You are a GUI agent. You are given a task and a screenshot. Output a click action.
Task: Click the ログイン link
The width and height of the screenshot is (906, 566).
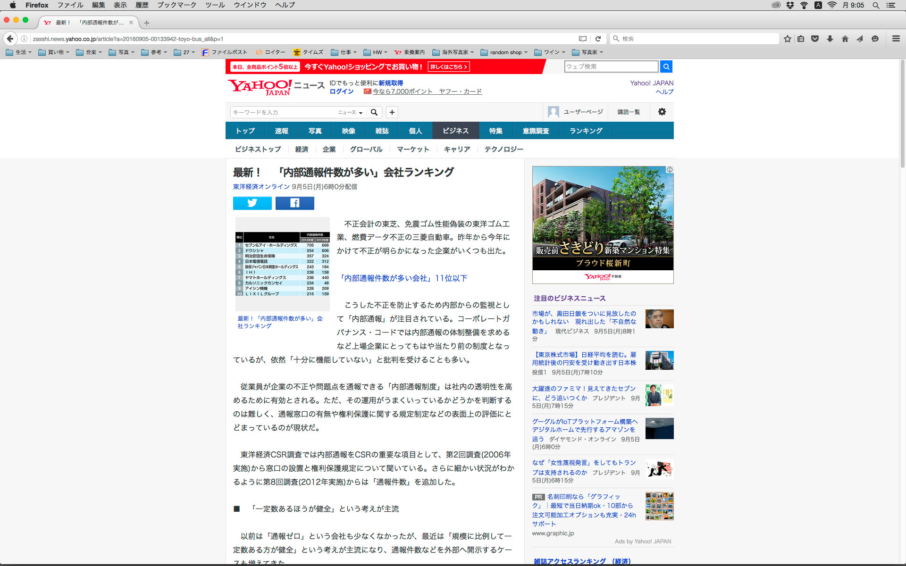(x=341, y=92)
